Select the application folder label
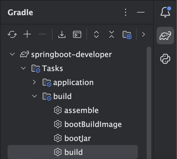Screen dimensions: 177x159 click(73, 83)
